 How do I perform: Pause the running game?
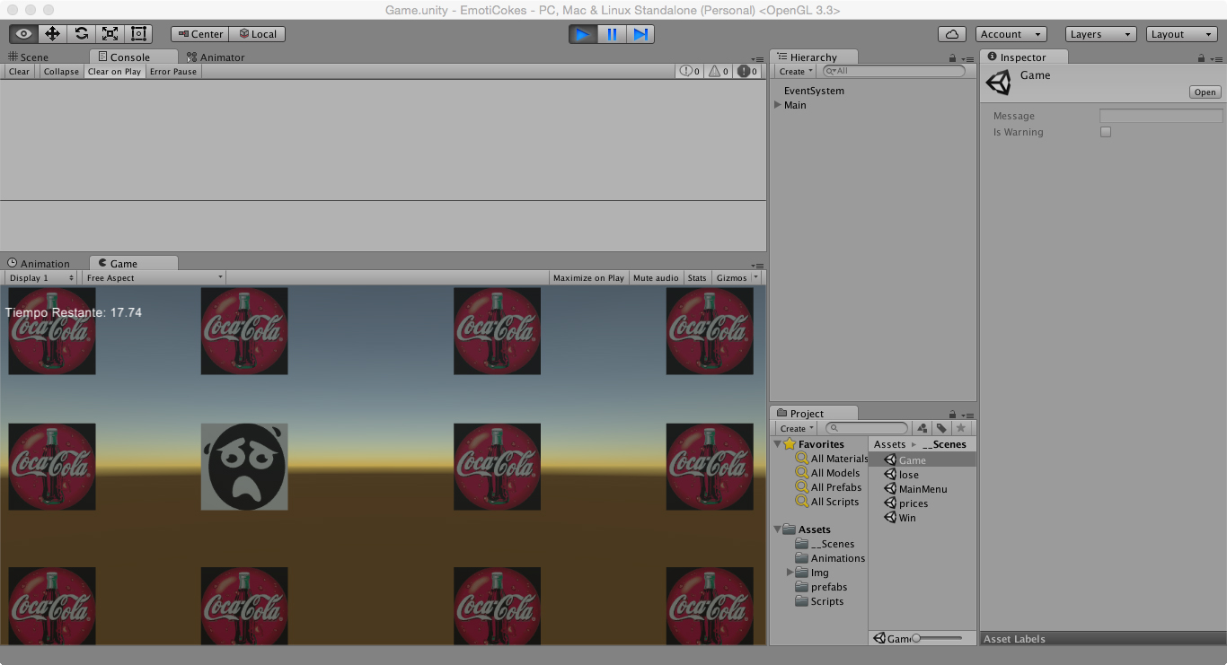[612, 34]
